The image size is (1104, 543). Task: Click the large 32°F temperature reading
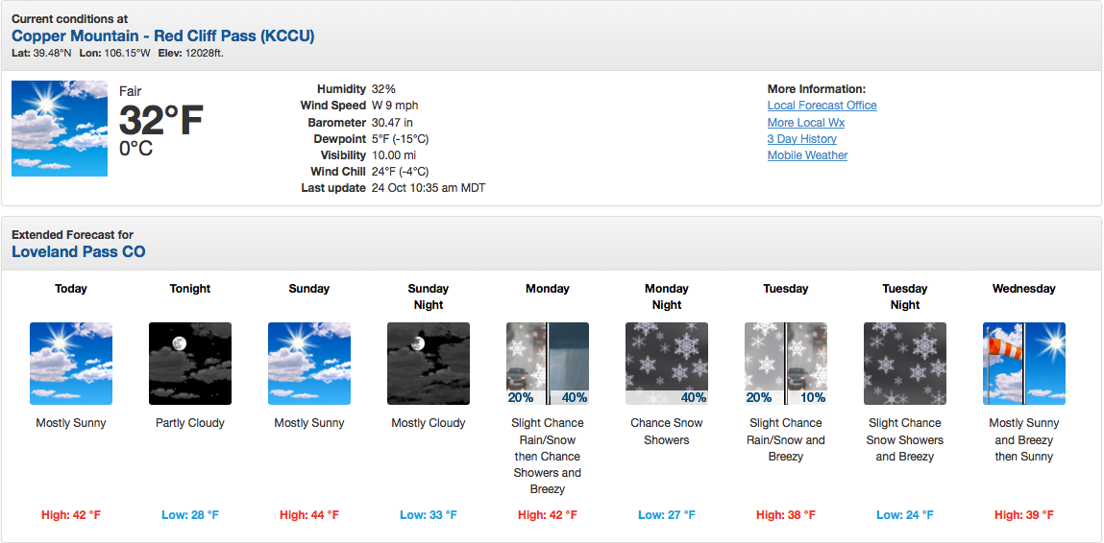[x=161, y=120]
